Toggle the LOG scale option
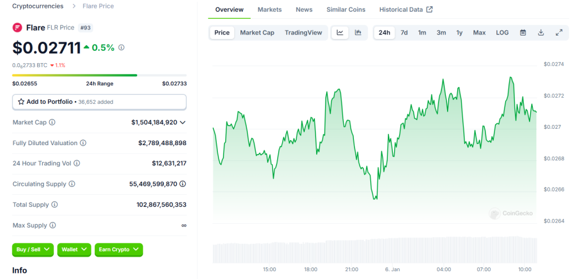This screenshot has width=578, height=279. point(502,33)
